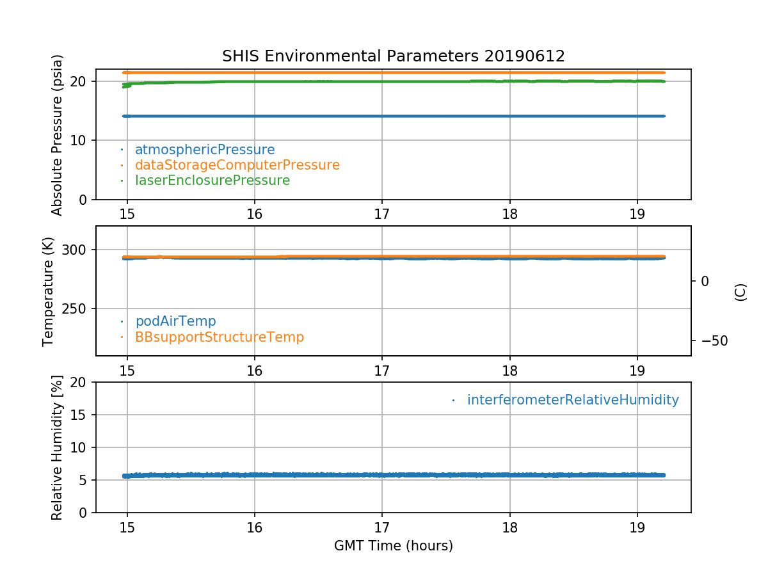Screen dimensions: 768x576
Task: Click the orange marker beside dataStorageComputerPressure
Action: [x=122, y=165]
